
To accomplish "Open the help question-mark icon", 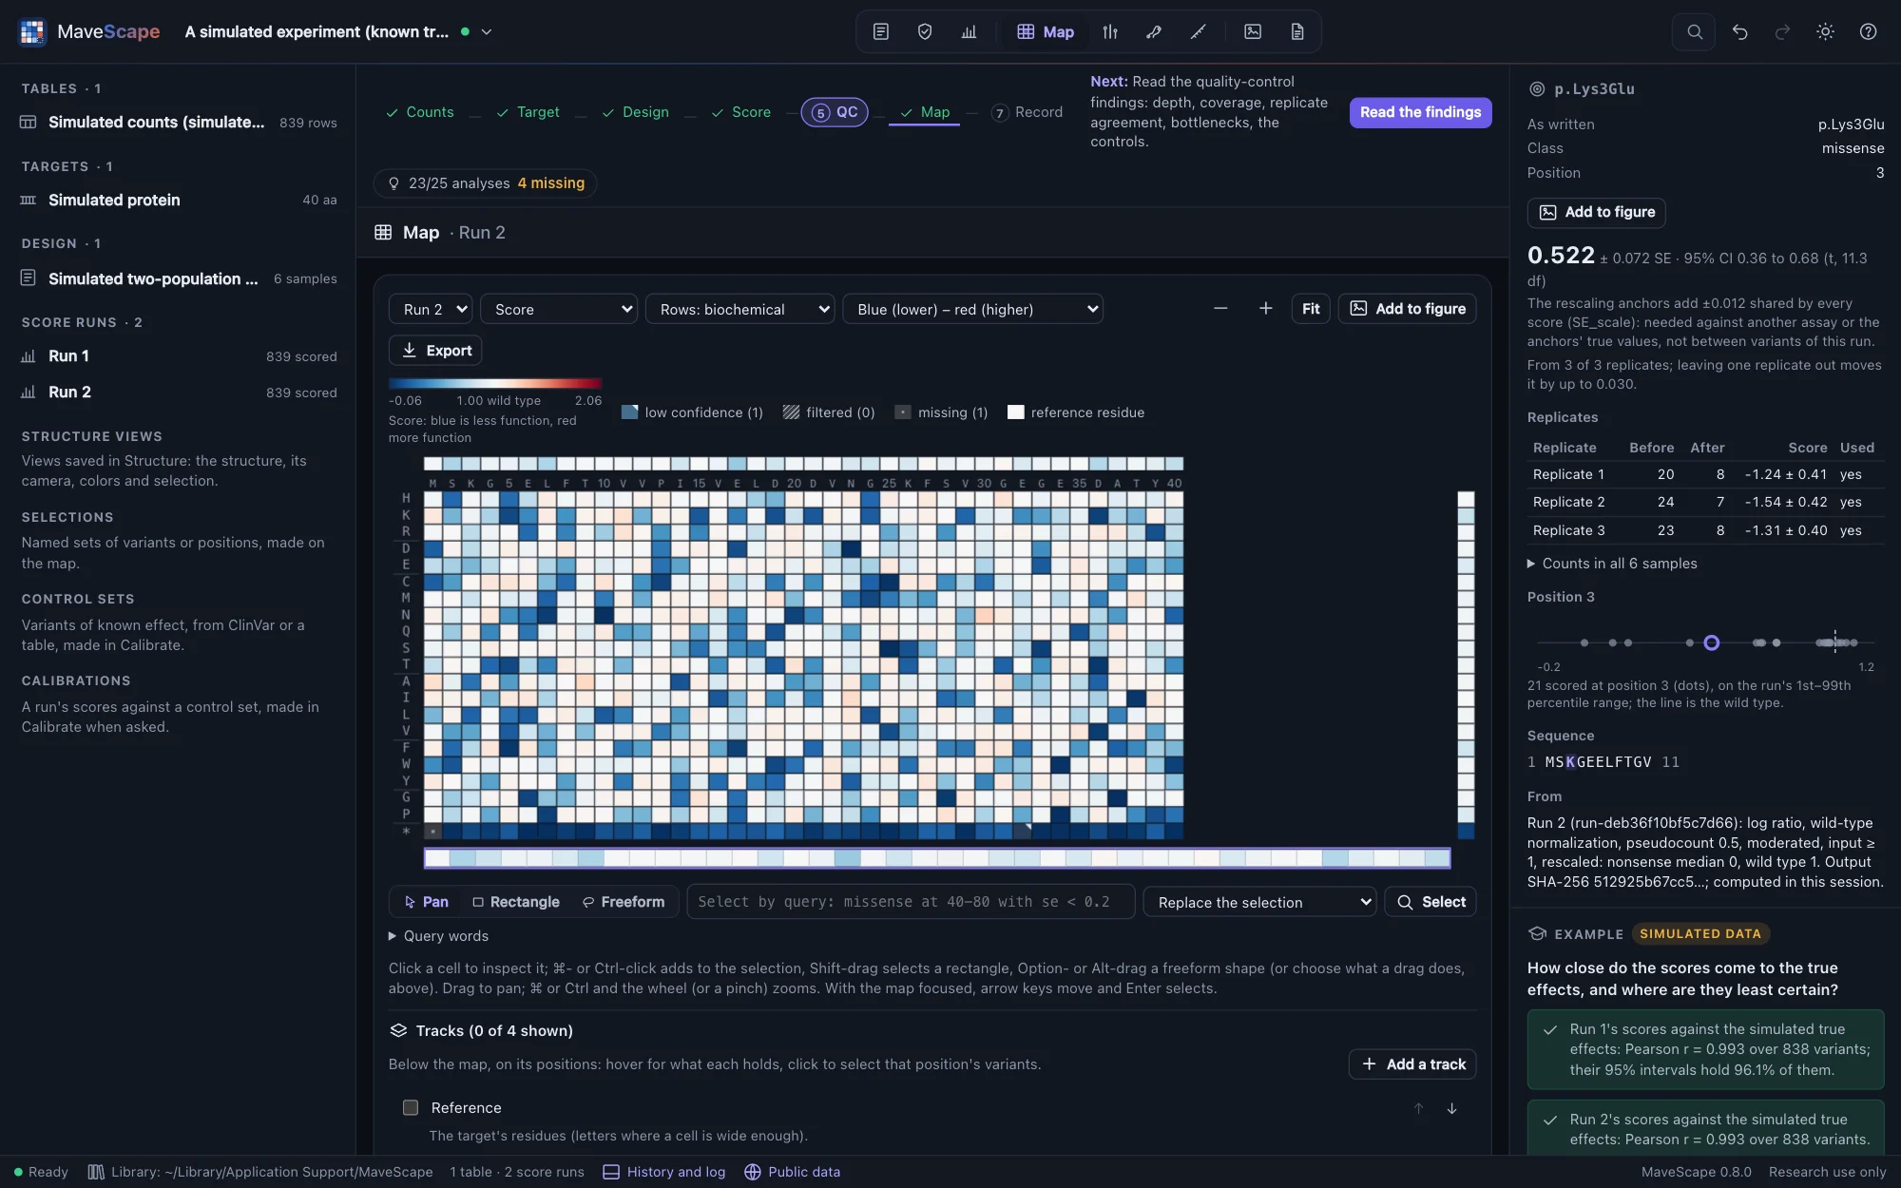I will [1868, 31].
